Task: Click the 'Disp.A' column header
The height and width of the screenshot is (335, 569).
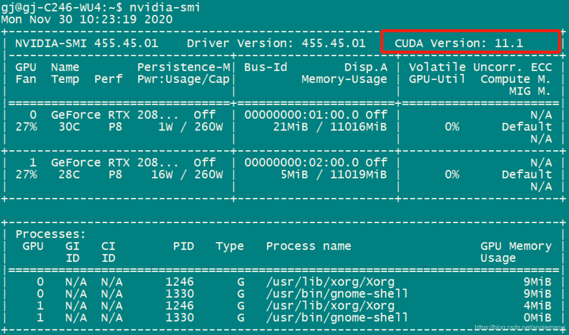Action: [366, 67]
